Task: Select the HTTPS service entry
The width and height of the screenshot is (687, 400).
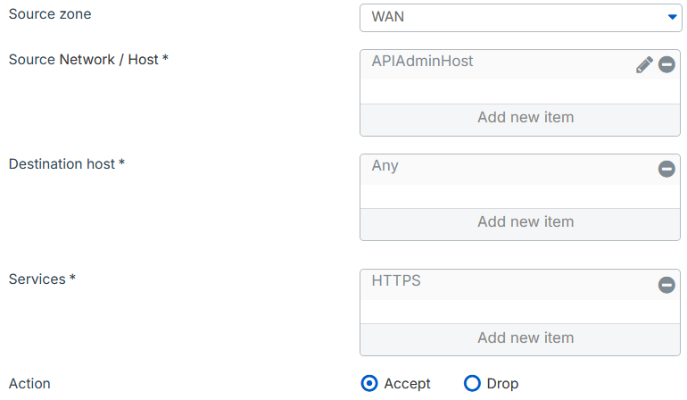Action: (396, 281)
